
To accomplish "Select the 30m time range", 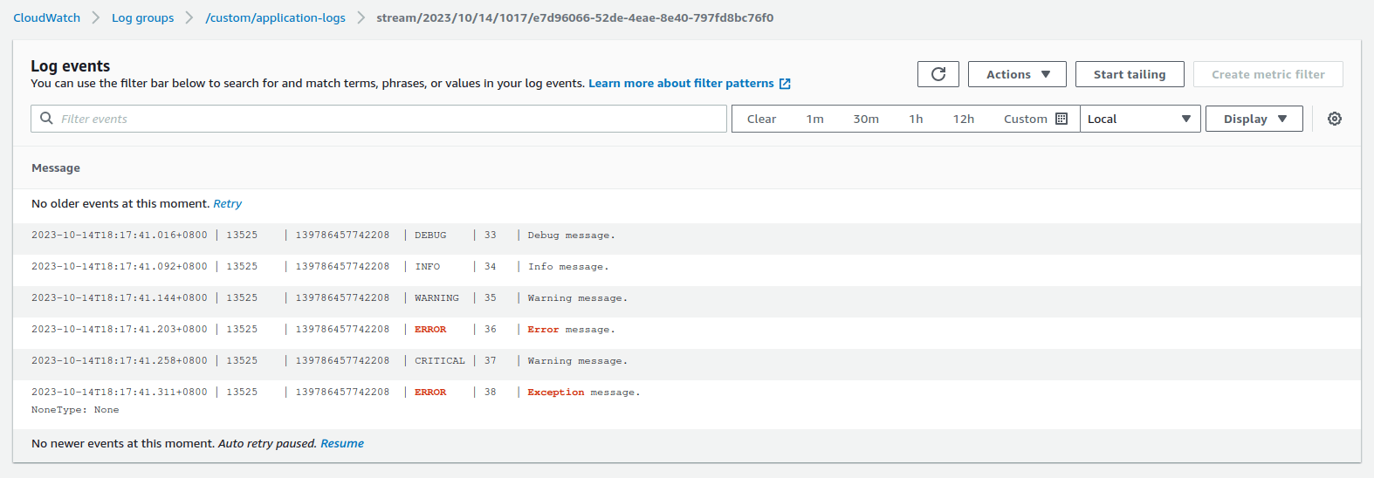I will point(866,119).
